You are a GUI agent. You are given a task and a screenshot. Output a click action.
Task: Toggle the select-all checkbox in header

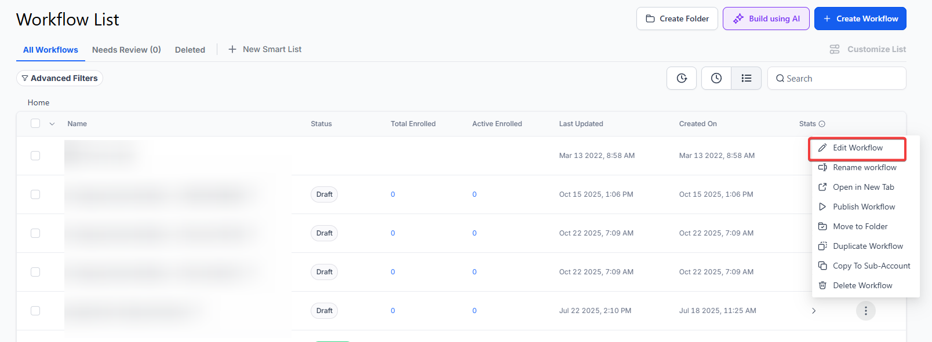[x=35, y=123]
